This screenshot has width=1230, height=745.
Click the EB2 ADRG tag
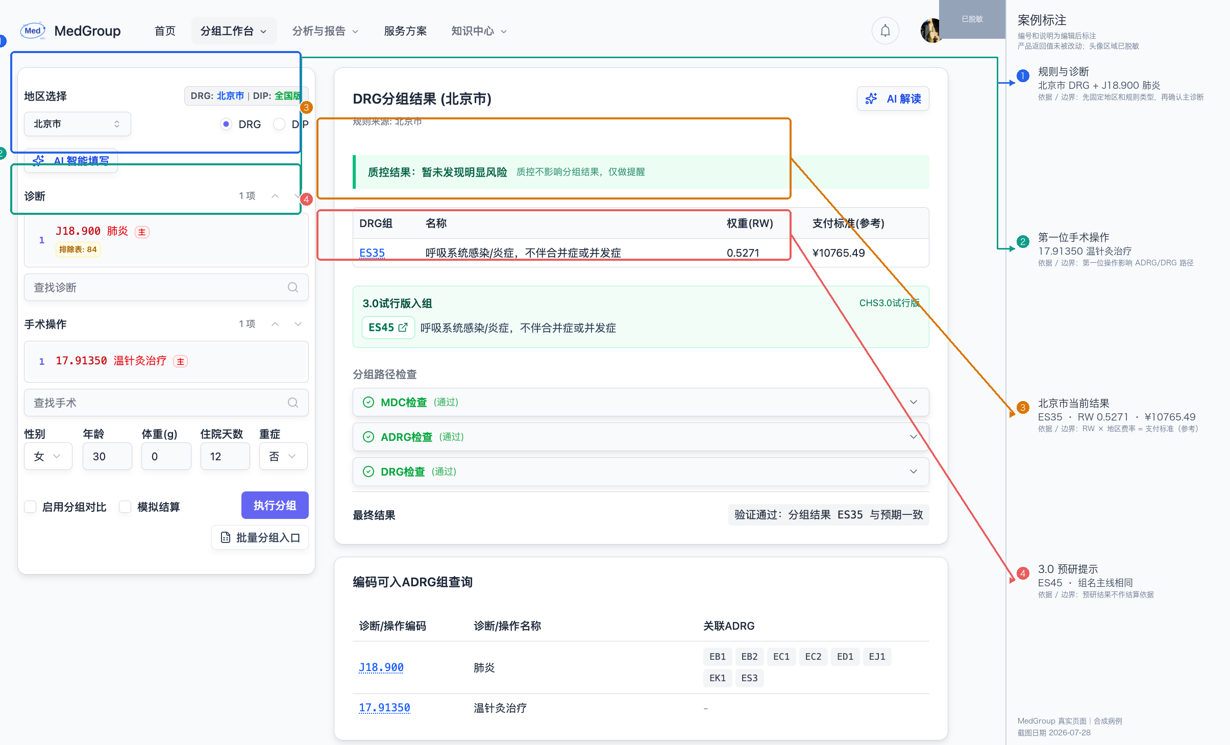[749, 657]
